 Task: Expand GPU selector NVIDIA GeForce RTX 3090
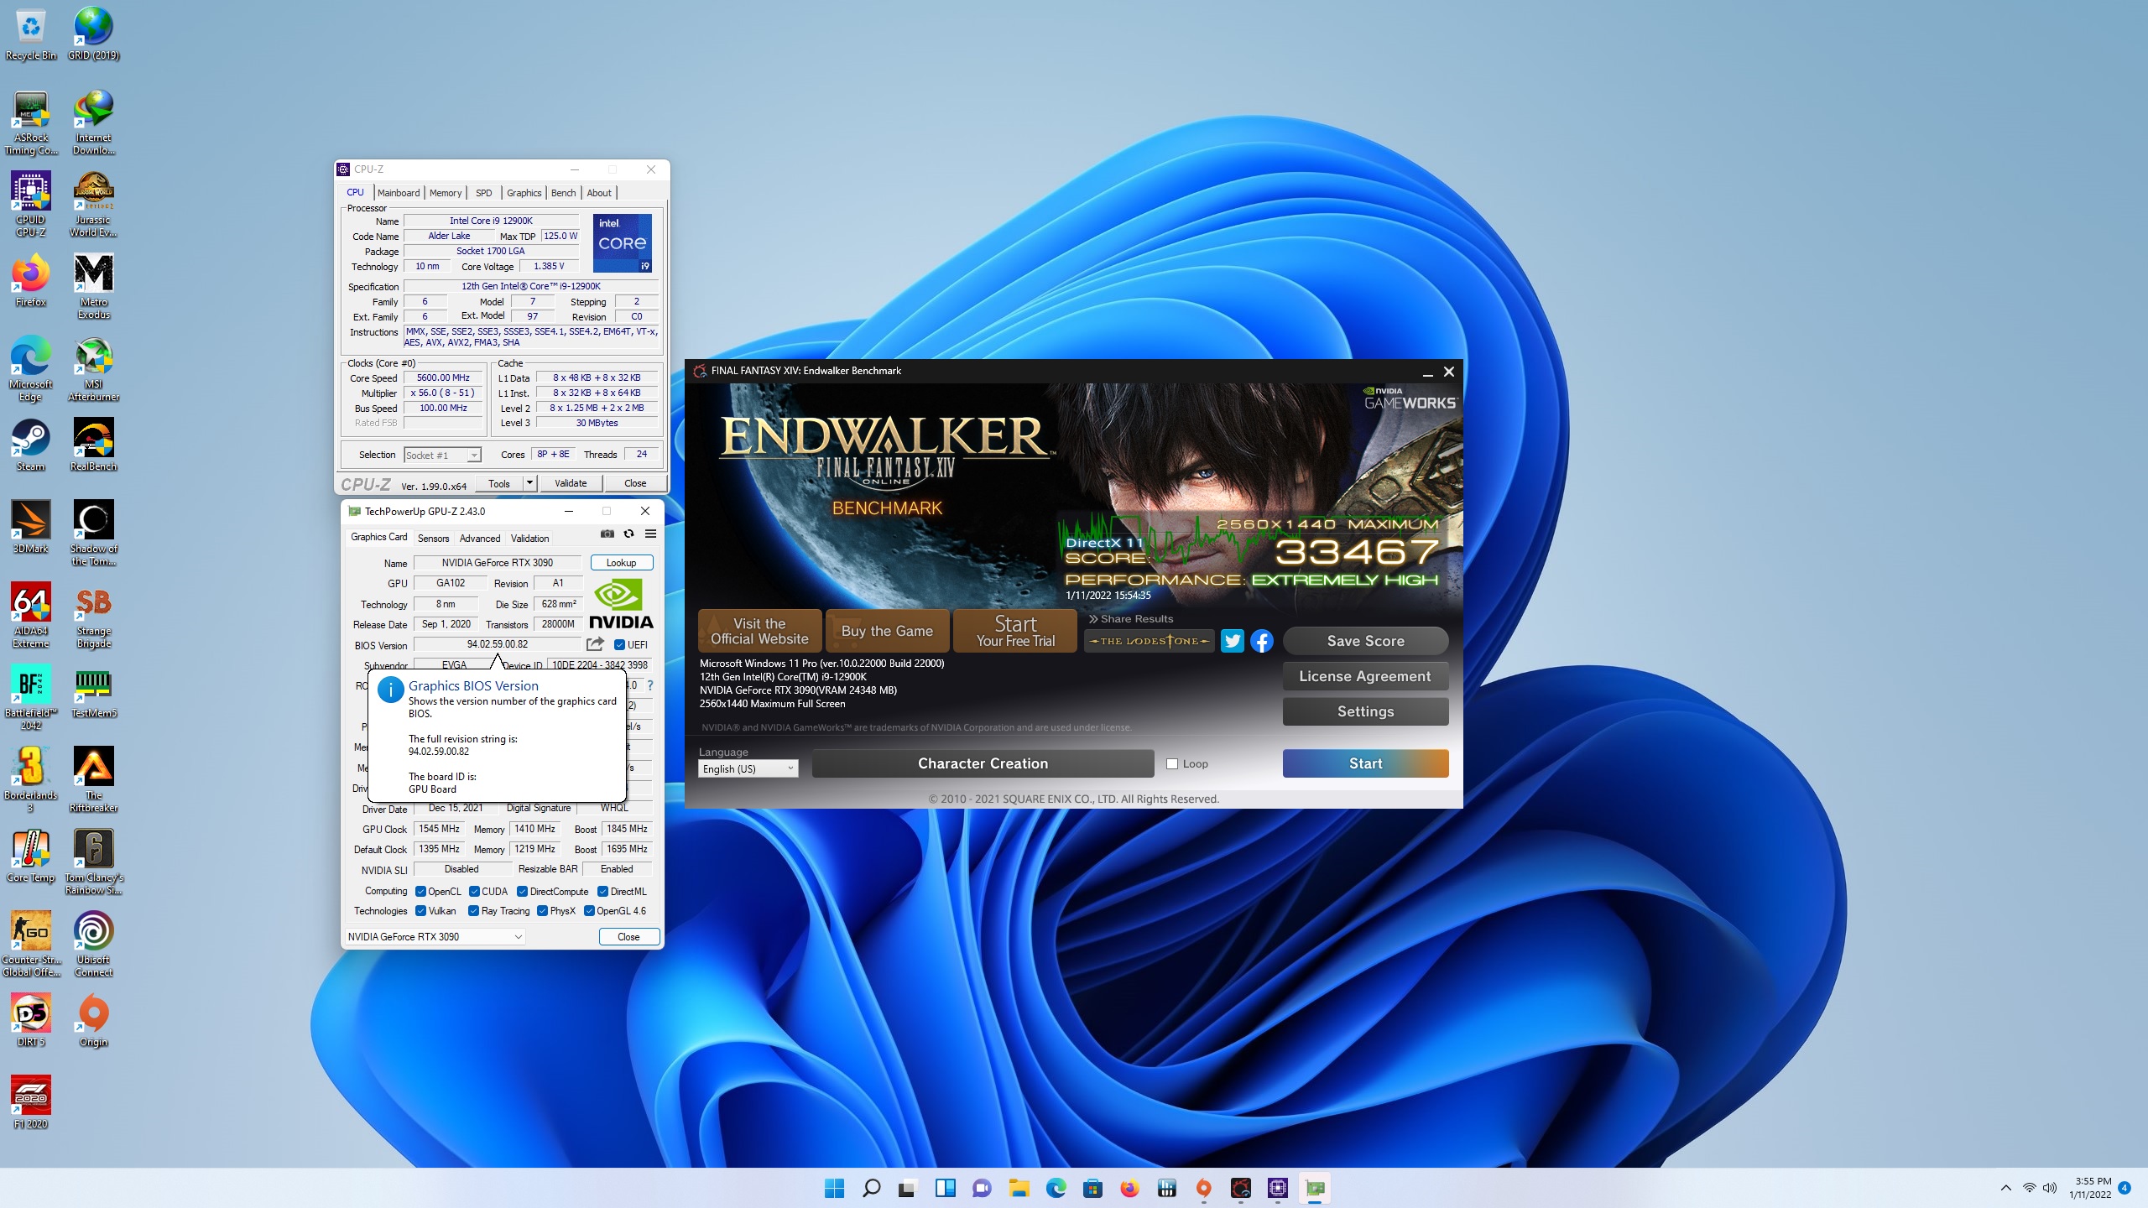pos(435,937)
